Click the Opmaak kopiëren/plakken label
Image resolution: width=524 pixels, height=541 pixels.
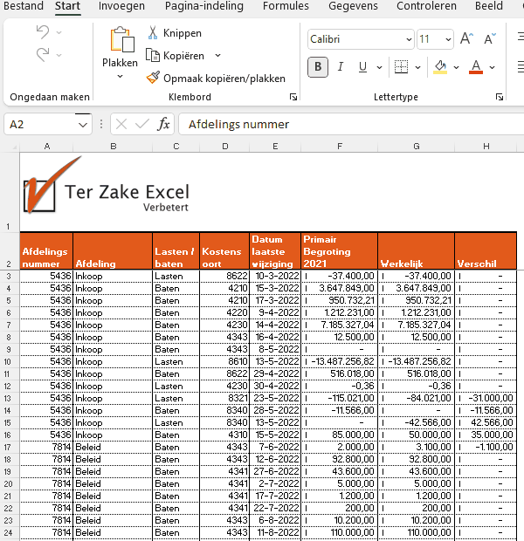tap(224, 79)
